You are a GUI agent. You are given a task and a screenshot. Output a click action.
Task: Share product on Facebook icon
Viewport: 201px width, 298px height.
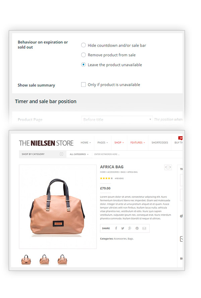[x=116, y=228]
